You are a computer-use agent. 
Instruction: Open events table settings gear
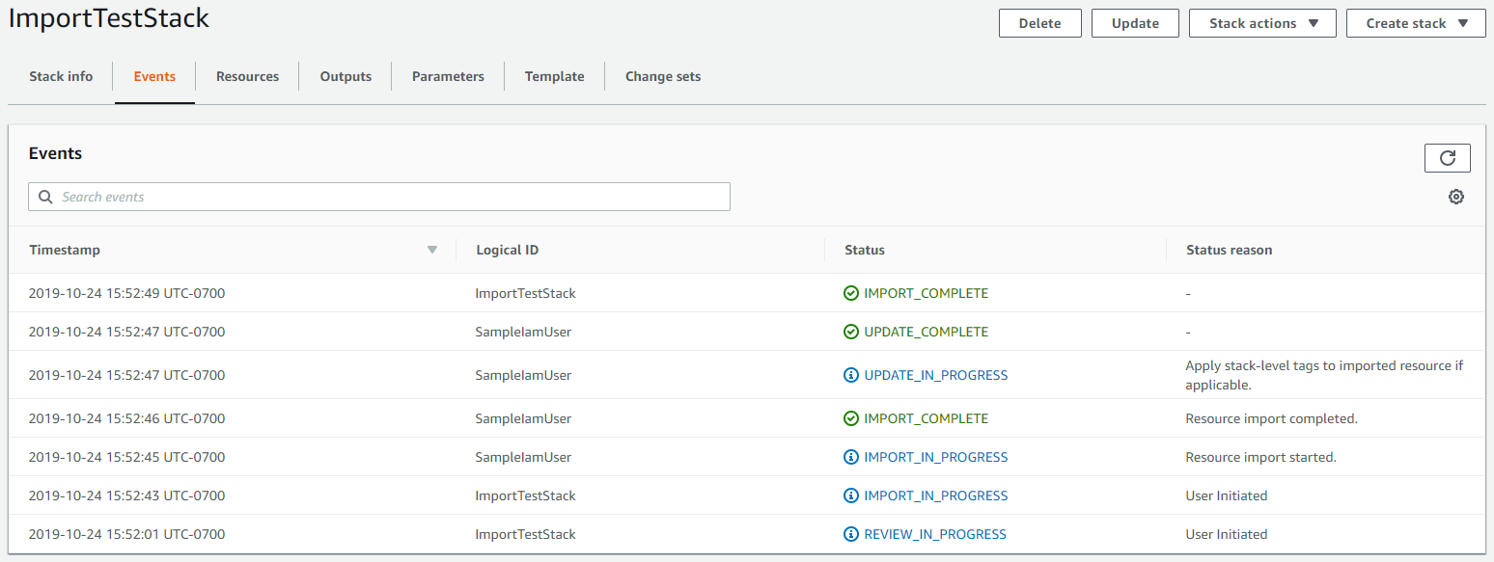[1455, 197]
